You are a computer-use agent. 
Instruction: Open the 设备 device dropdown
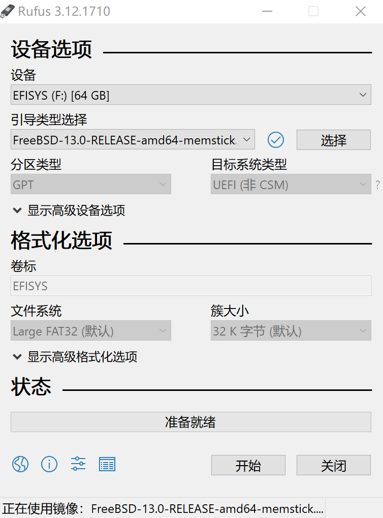click(190, 95)
